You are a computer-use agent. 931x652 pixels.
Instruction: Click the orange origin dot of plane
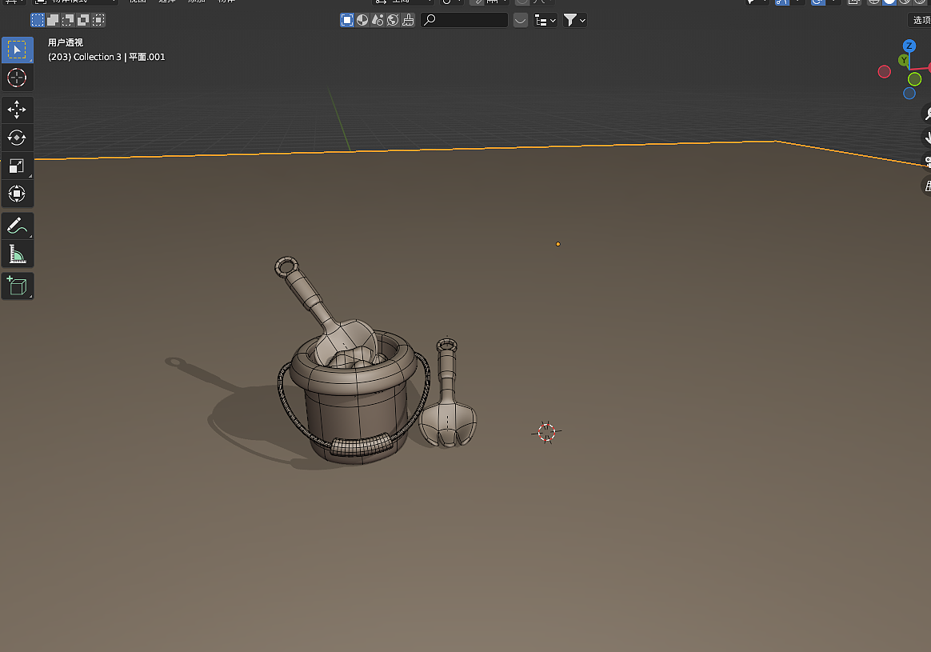(x=557, y=244)
